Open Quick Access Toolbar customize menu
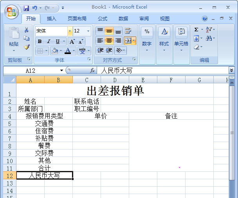Screen dimensions: 238x198 point(63,8)
